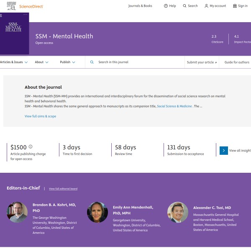Click the Search magnifier in top bar
The image size is (251, 251).
(x=185, y=6)
